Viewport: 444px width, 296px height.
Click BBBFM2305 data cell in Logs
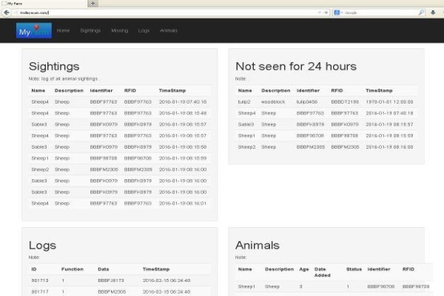pyautogui.click(x=112, y=292)
